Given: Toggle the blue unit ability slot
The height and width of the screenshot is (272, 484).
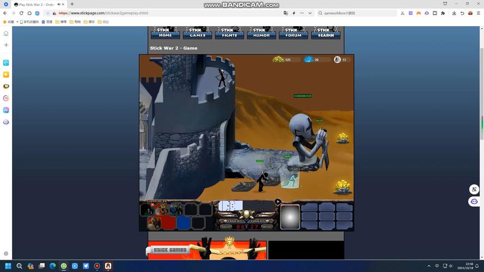Looking at the screenshot, I should [x=183, y=222].
